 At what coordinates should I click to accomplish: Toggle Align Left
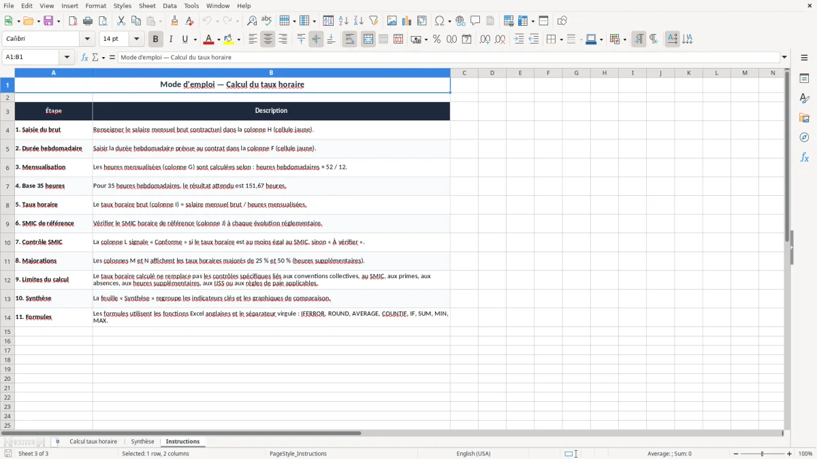253,39
